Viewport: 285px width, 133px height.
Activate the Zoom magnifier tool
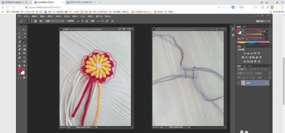pos(24,66)
